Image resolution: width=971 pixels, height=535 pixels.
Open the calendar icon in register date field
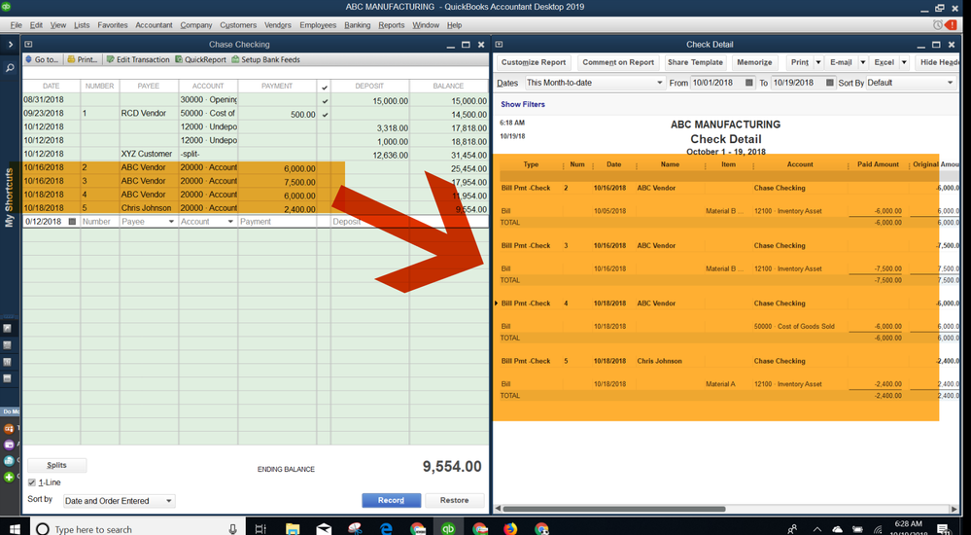coord(72,222)
